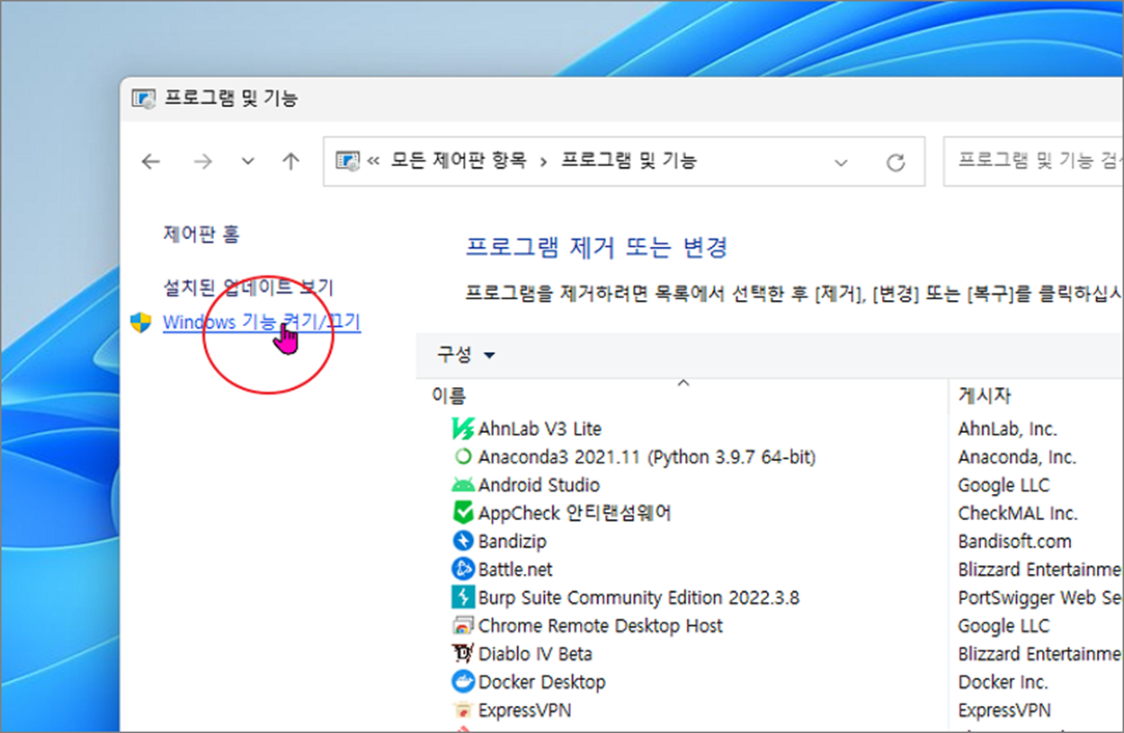Select the Diablo IV Beta icon
Image resolution: width=1124 pixels, height=733 pixels.
click(463, 654)
